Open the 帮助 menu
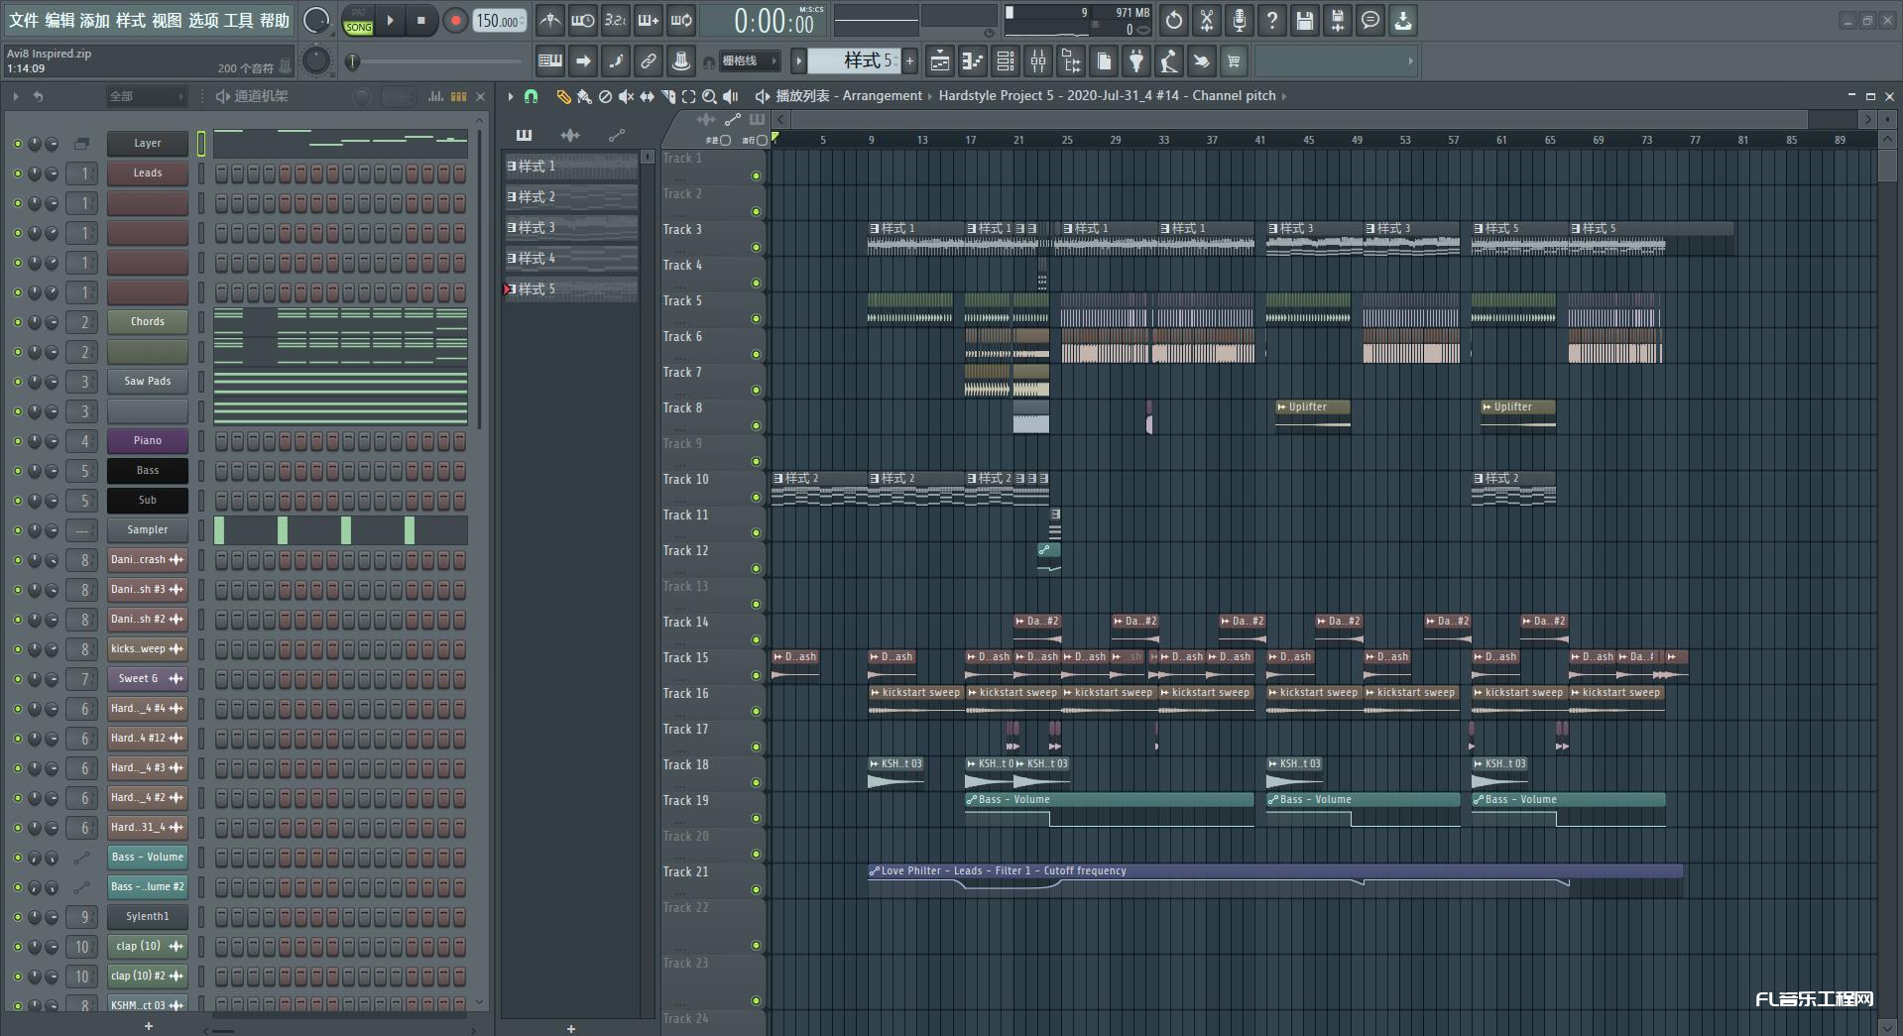This screenshot has height=1036, width=1903. [275, 20]
